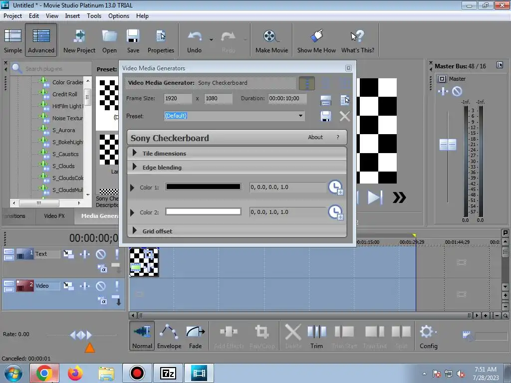Image resolution: width=511 pixels, height=383 pixels.
Task: Open the Preset dropdown in generator
Action: point(300,116)
